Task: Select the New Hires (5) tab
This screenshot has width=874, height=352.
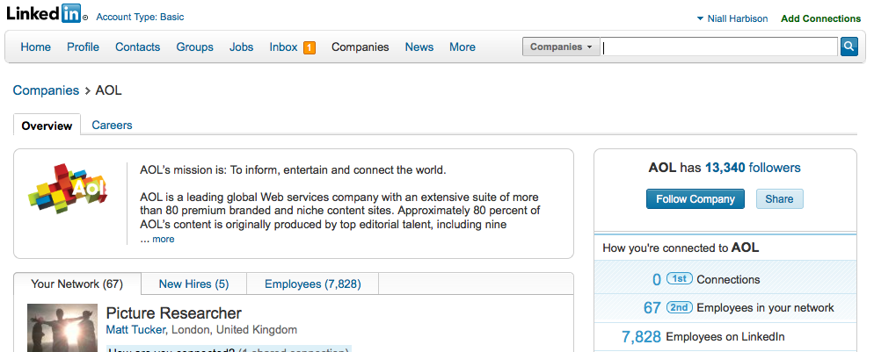Action: click(194, 284)
